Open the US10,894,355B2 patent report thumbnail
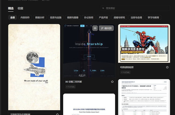Viewport: 175px width, 115px height. [x=89, y=104]
